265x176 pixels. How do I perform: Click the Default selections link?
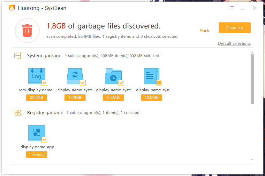[234, 44]
